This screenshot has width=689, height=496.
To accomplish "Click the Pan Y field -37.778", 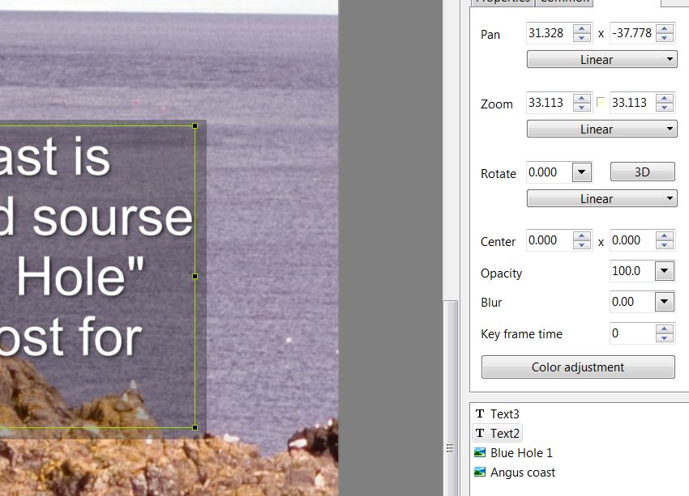I will 632,33.
